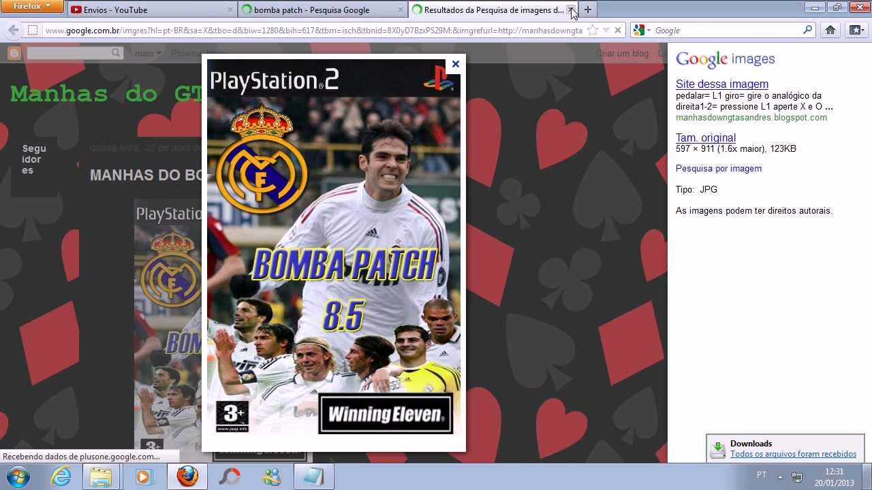Focus the URL address bar

click(x=313, y=30)
